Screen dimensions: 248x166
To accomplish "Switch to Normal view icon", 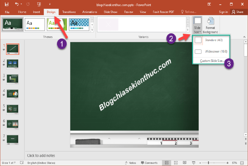I will pos(167,163).
